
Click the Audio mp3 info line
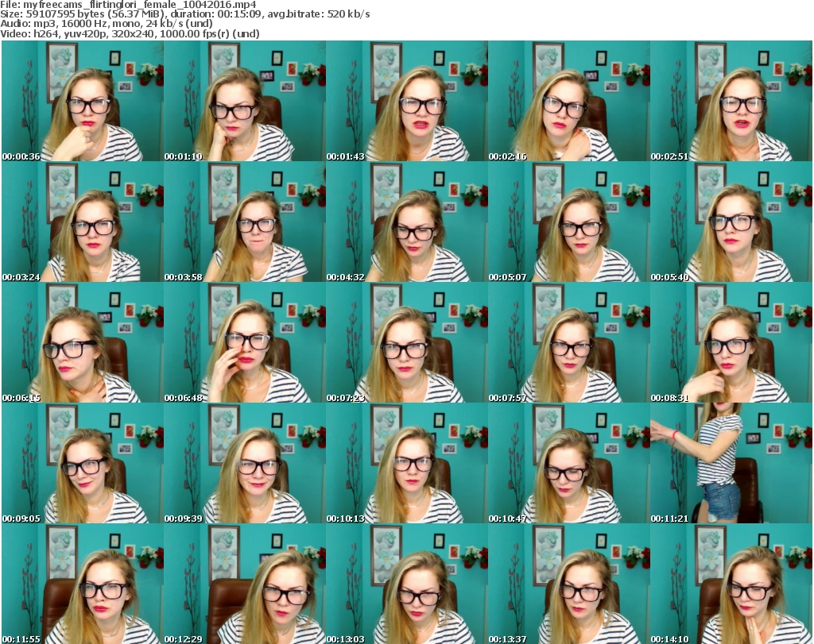(x=107, y=24)
